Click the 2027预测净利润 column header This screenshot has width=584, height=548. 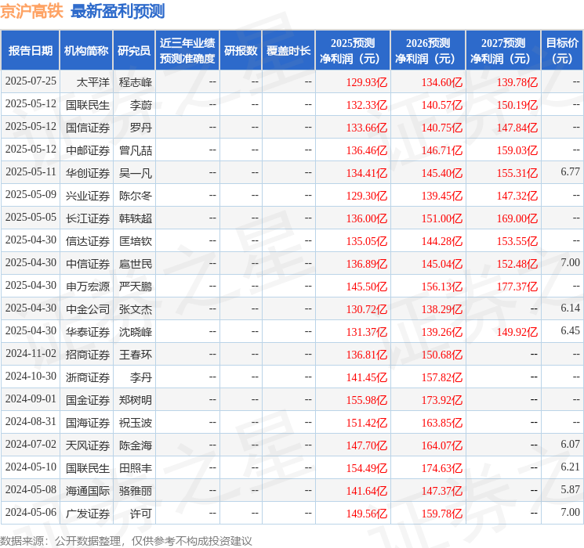pyautogui.click(x=503, y=51)
